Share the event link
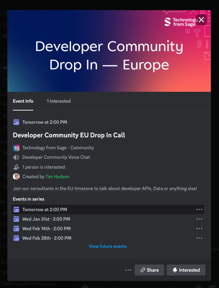 click(x=149, y=270)
